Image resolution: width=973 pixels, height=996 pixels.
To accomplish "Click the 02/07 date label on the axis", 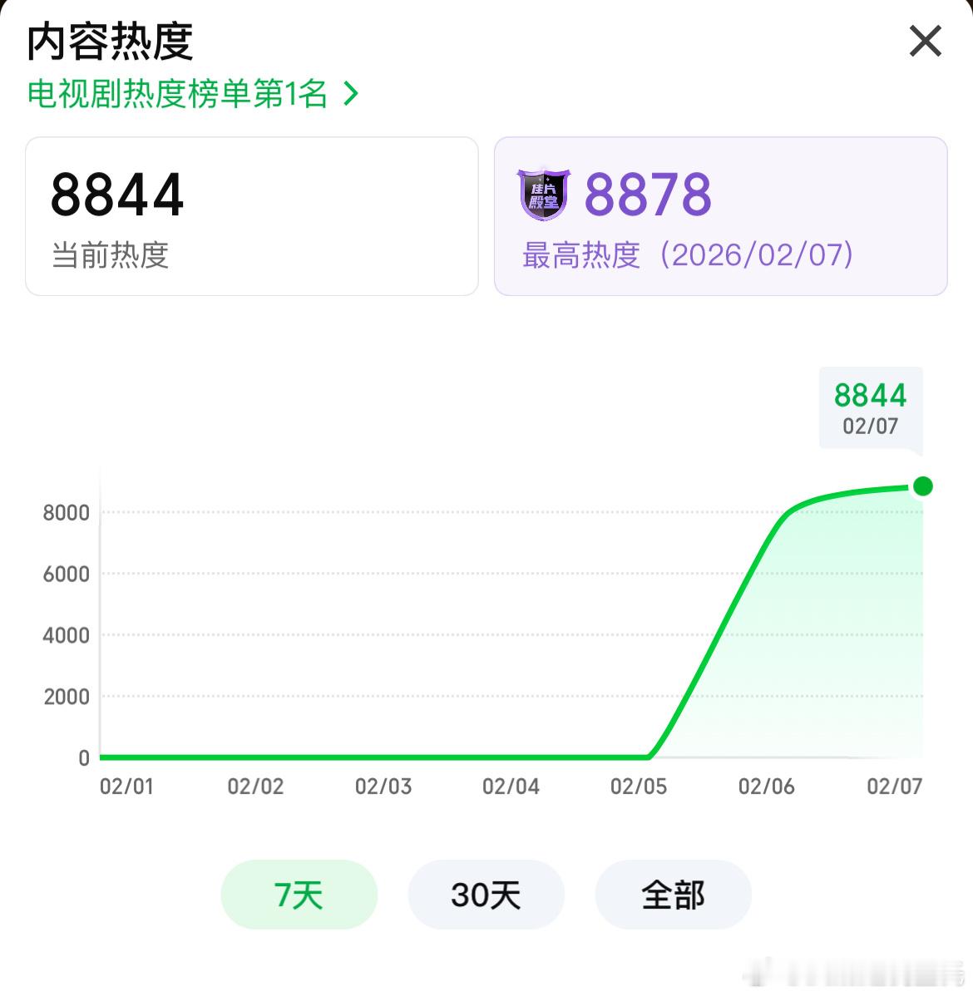I will pyautogui.click(x=894, y=785).
